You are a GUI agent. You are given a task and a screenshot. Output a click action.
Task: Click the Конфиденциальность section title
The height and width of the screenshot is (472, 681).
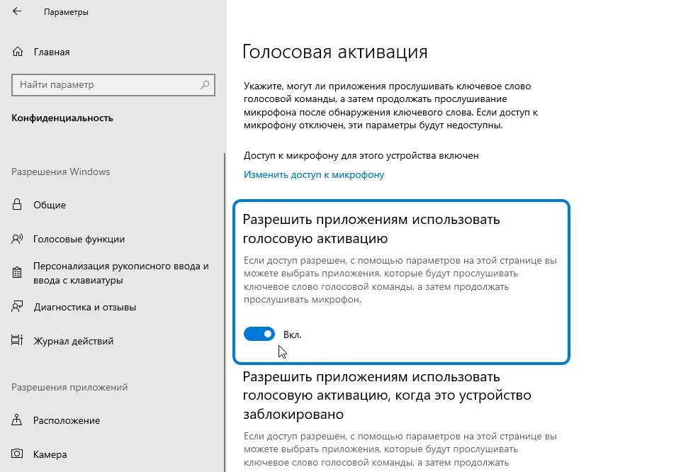(x=62, y=118)
